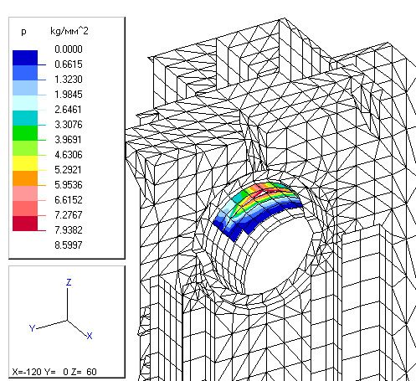Click the legend value 4.6306
The width and height of the screenshot is (416, 381).
(x=69, y=155)
